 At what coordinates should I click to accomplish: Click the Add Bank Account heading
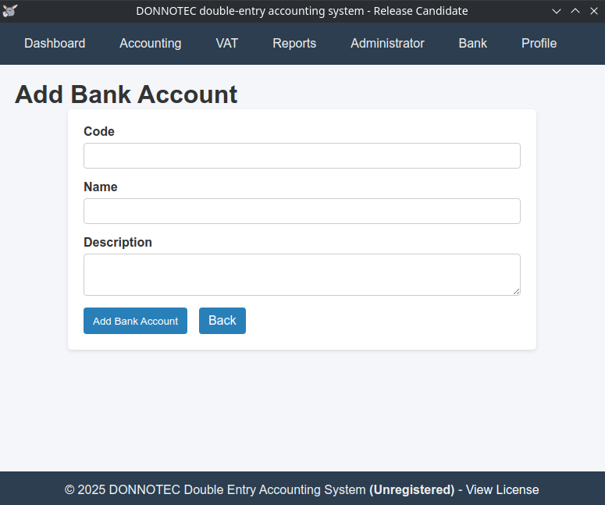[x=126, y=94]
